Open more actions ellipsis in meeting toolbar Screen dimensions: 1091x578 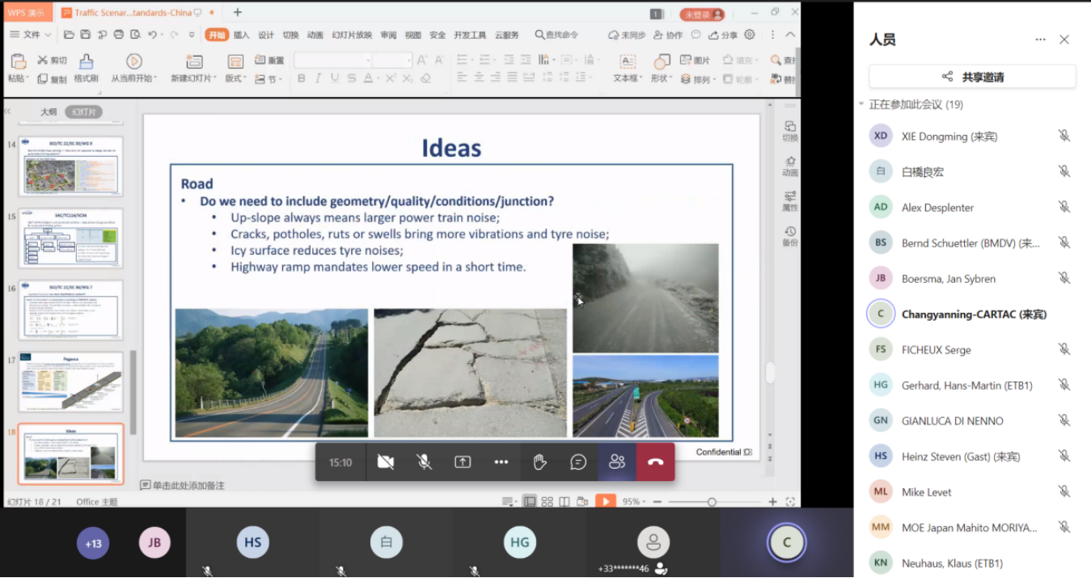coord(501,462)
